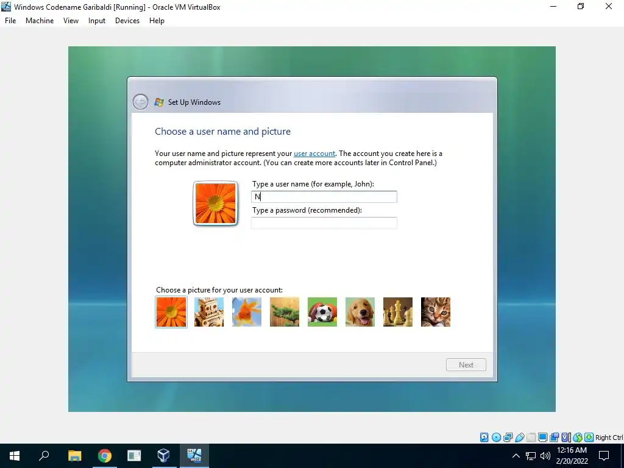Click the optical disc status icon
This screenshot has width=624, height=468.
pos(496,438)
